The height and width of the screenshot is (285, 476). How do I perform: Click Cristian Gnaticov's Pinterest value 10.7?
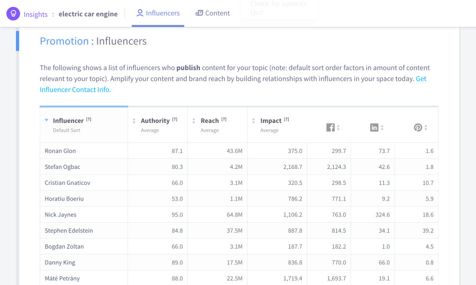tap(428, 183)
